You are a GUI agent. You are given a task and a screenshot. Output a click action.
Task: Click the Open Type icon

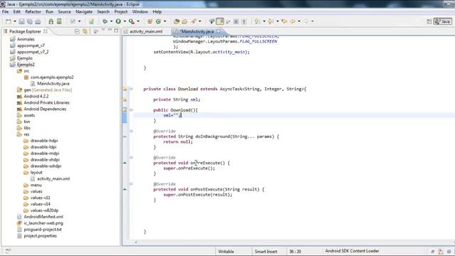point(176,21)
